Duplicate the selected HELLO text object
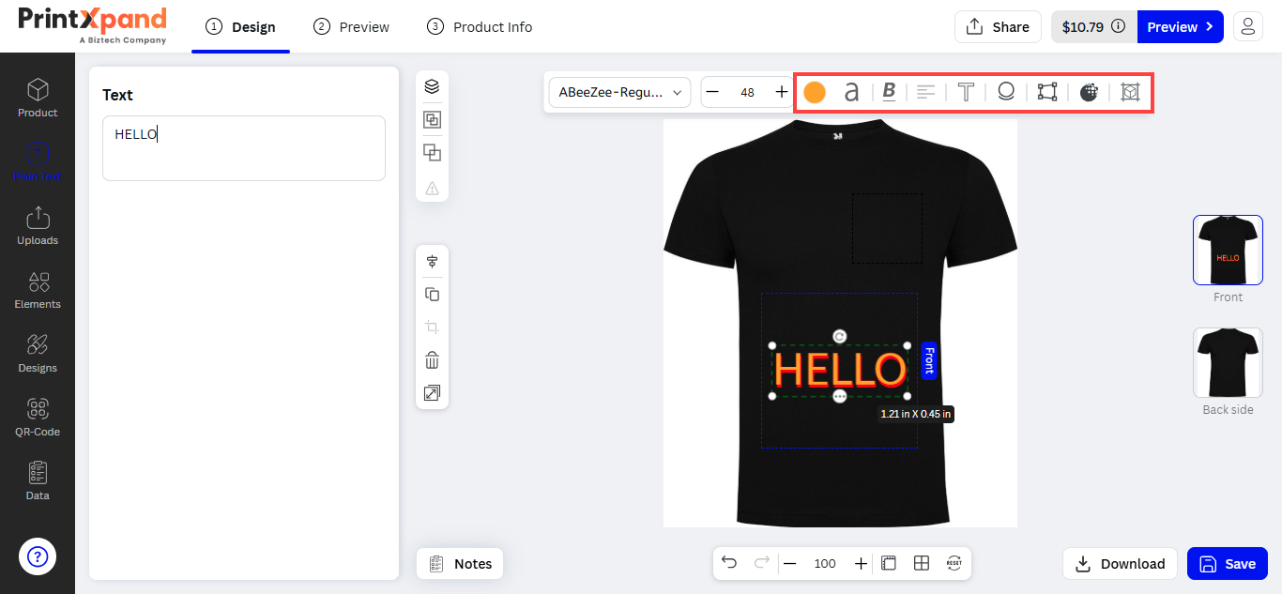Viewport: 1282px width, 594px height. 432,295
